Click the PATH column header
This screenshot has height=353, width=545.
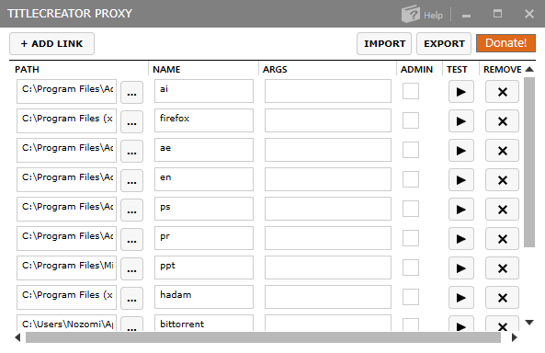tap(27, 70)
